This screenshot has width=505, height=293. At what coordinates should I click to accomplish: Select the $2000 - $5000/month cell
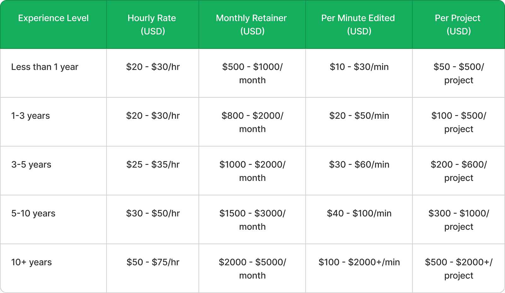[x=252, y=269]
